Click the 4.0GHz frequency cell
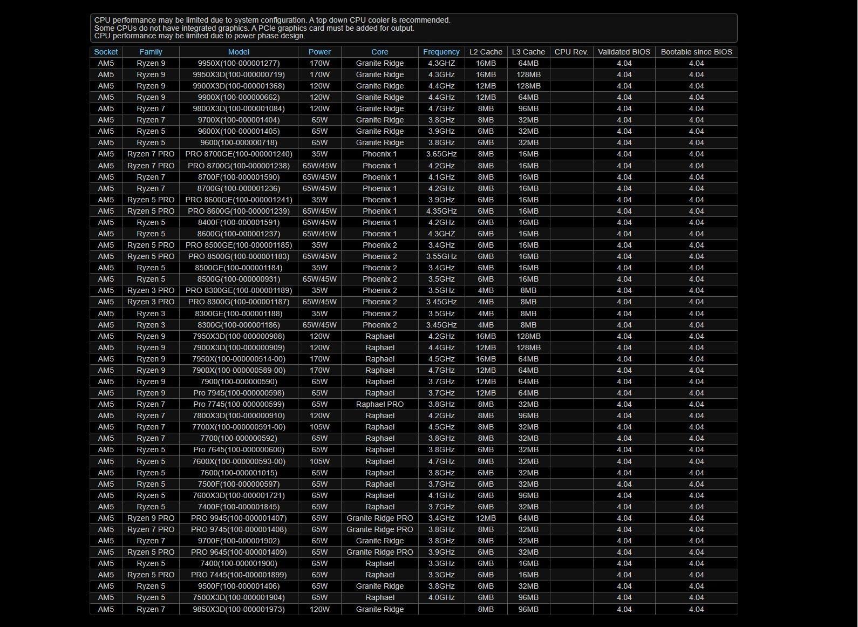This screenshot has width=858, height=627. point(441,597)
